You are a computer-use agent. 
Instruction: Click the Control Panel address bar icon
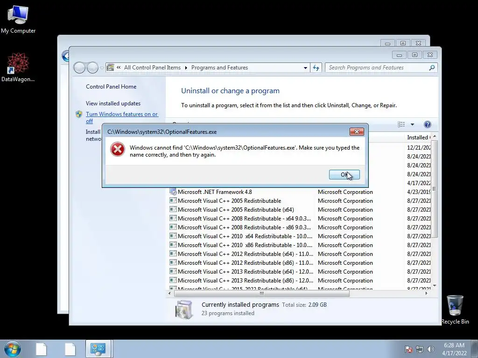[110, 68]
